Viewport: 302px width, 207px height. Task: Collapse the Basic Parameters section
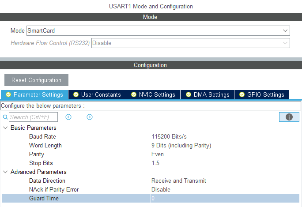click(5, 128)
